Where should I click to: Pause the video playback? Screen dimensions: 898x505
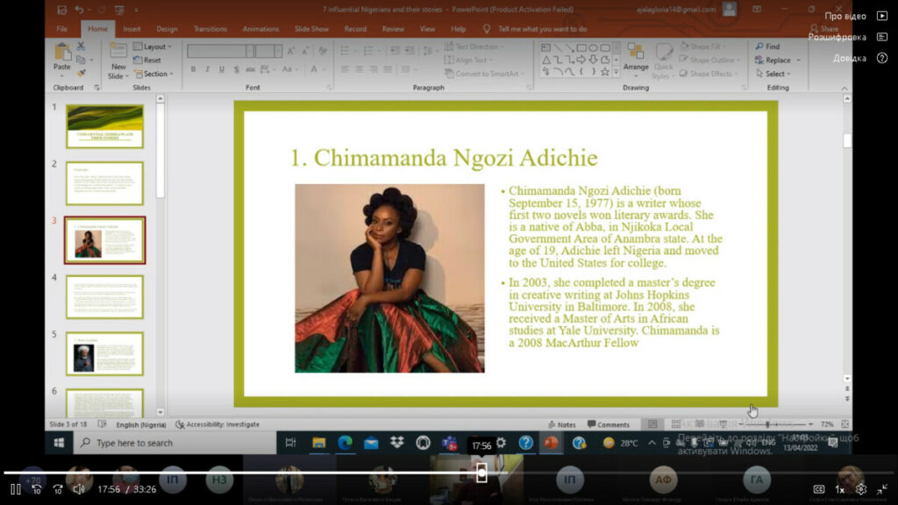tap(16, 489)
